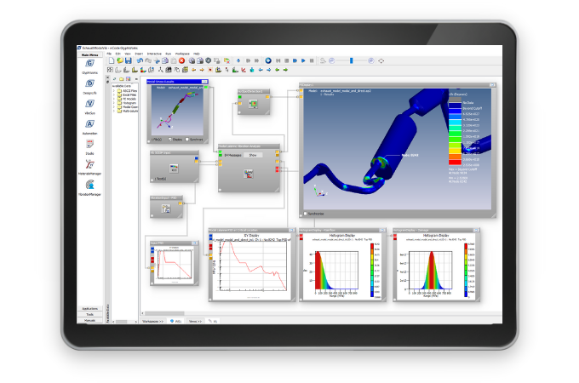The width and height of the screenshot is (579, 383).
Task: Click the HotSpotDetection glyph center icon
Action: tap(254, 104)
